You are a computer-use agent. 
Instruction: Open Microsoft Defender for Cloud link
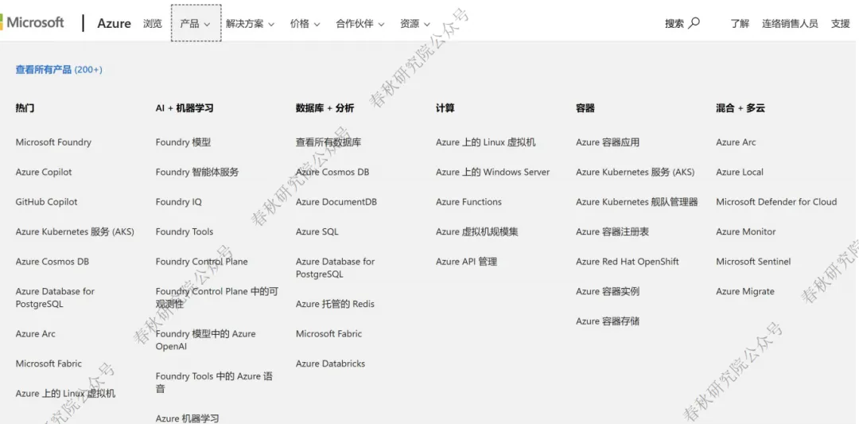(776, 201)
